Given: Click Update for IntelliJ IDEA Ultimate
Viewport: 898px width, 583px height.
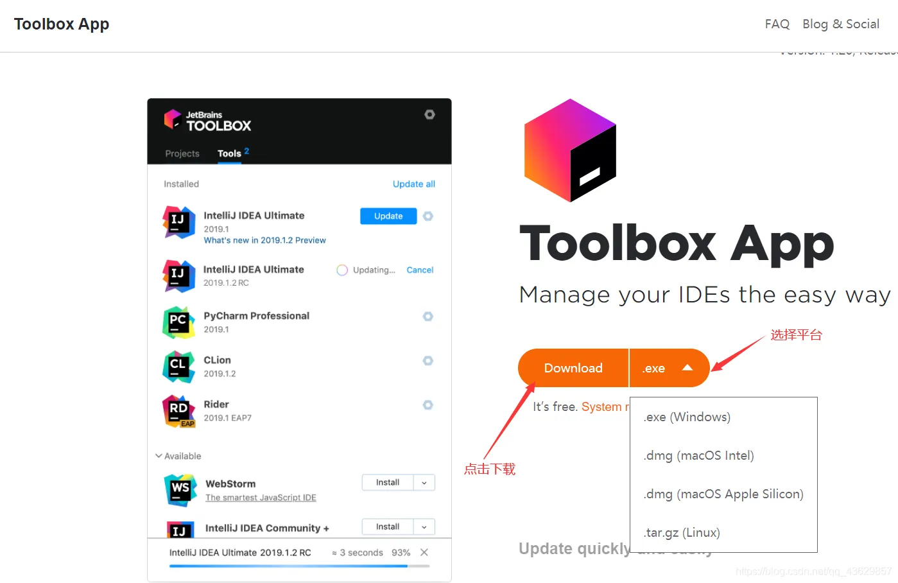Looking at the screenshot, I should point(388,216).
